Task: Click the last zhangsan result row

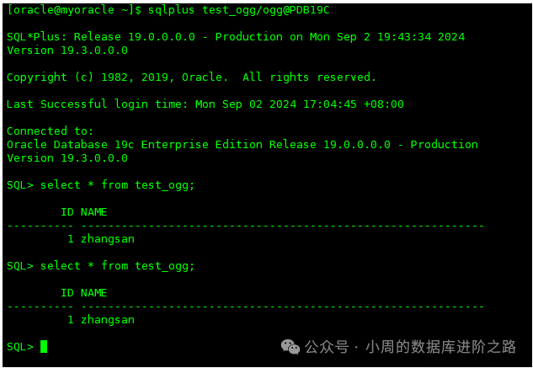Action: [101, 320]
